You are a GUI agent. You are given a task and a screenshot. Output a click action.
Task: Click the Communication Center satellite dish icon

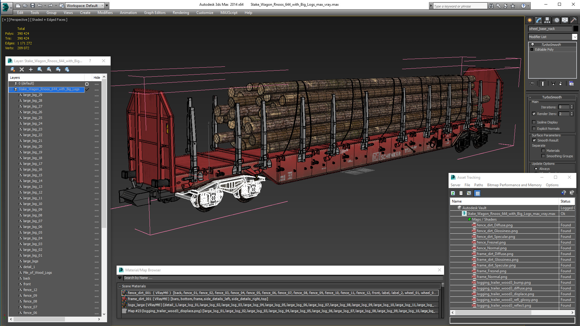tap(506, 6)
